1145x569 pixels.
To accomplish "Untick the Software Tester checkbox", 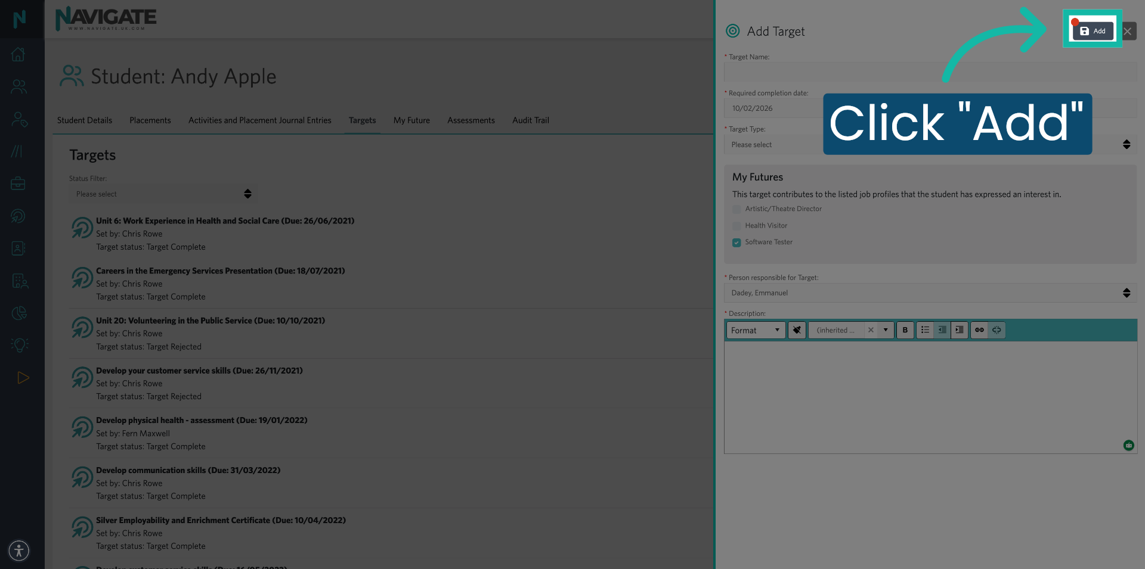I will pyautogui.click(x=736, y=242).
